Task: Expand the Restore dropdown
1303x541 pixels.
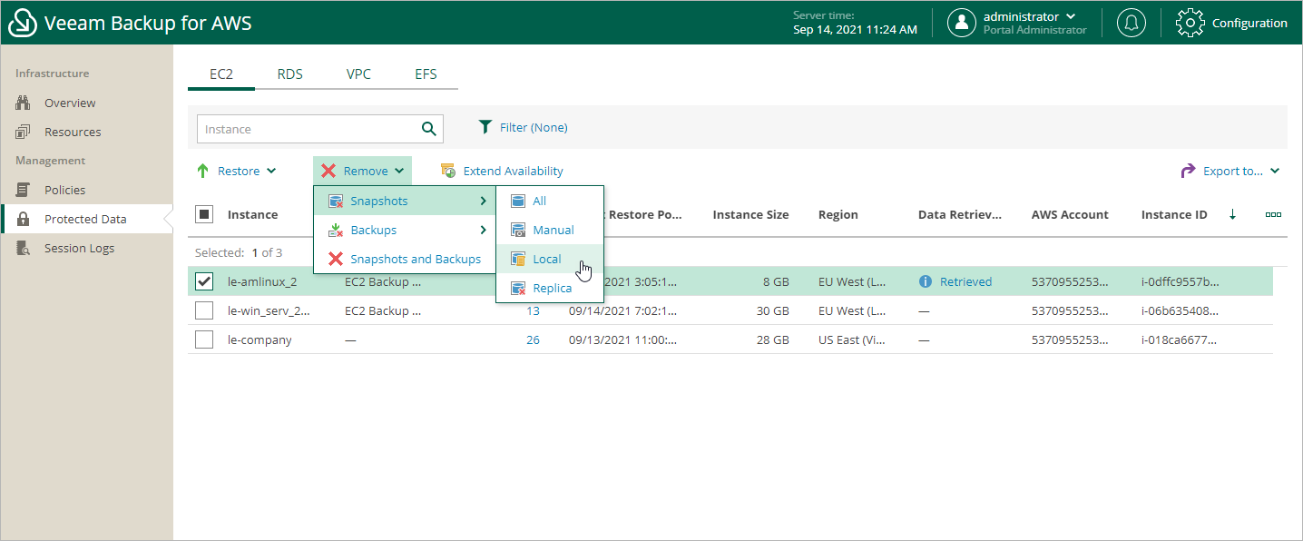Action: pos(238,171)
